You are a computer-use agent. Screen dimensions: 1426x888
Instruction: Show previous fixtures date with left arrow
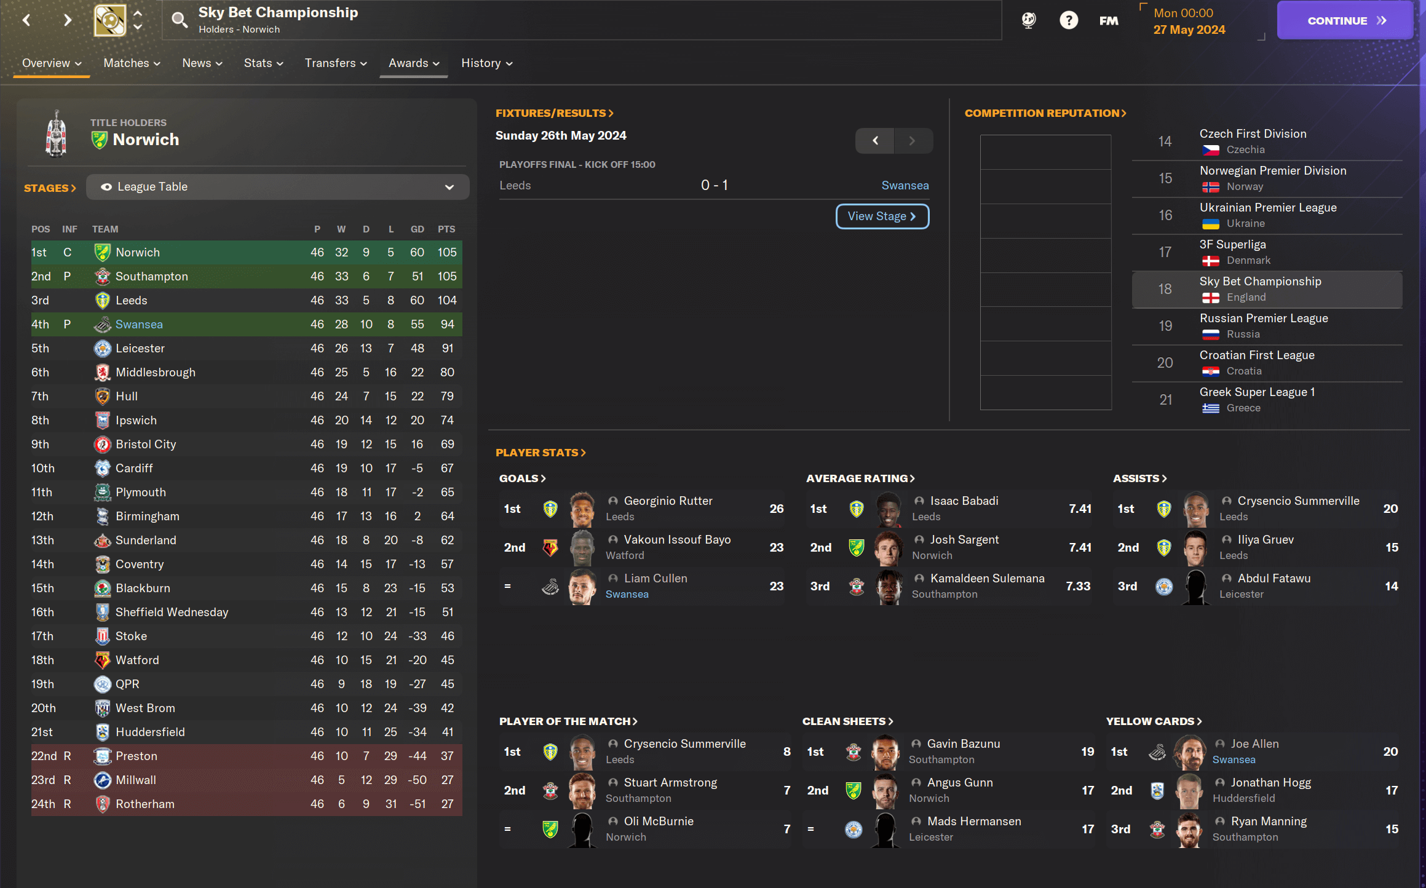875,141
